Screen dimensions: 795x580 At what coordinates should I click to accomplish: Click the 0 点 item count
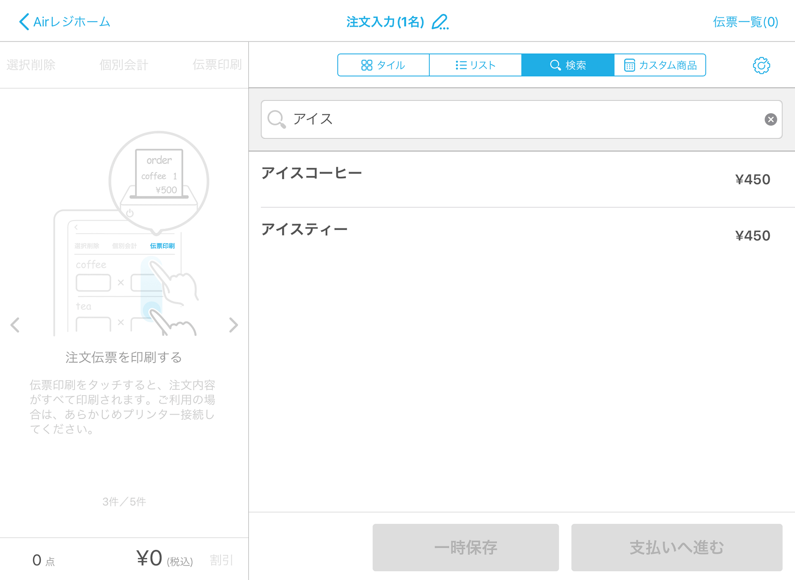coord(43,560)
